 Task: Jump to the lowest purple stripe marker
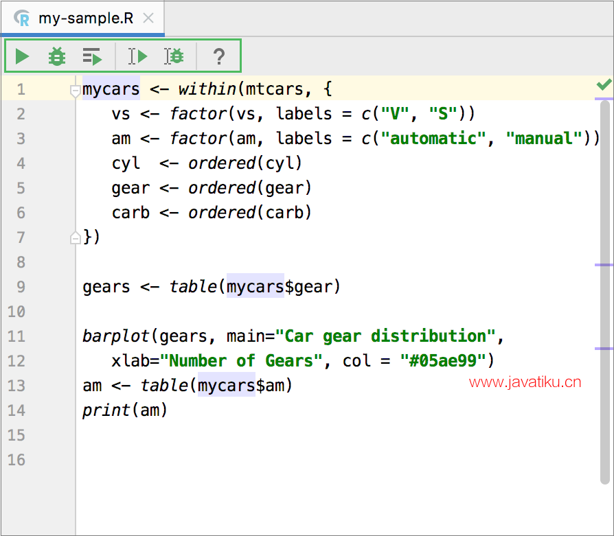coord(604,349)
